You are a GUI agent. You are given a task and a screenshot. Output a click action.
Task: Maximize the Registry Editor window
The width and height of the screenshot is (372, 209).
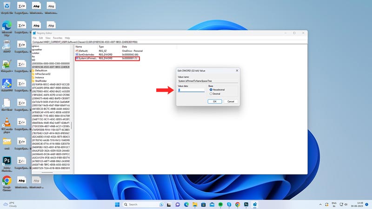tap(294, 33)
